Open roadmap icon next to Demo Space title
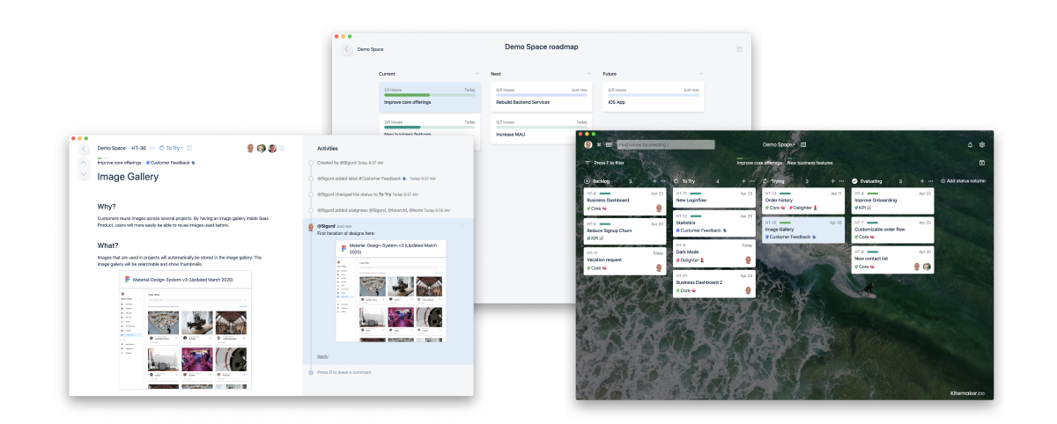 click(x=803, y=144)
